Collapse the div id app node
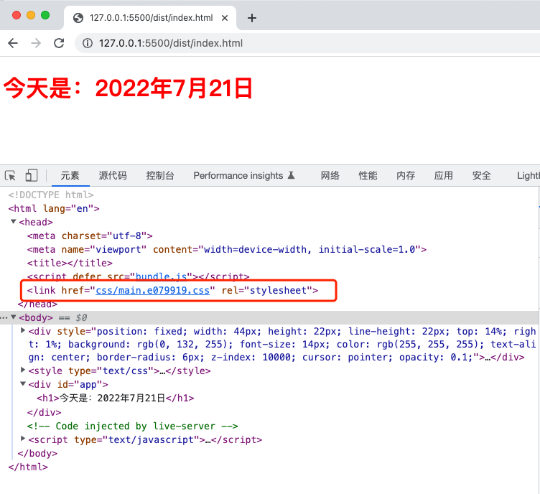Screen dimensions: 540x494 point(23,383)
